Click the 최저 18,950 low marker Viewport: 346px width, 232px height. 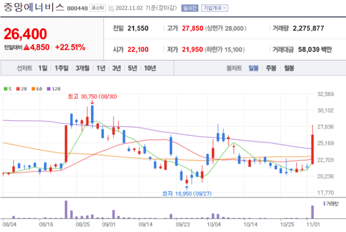click(x=187, y=194)
